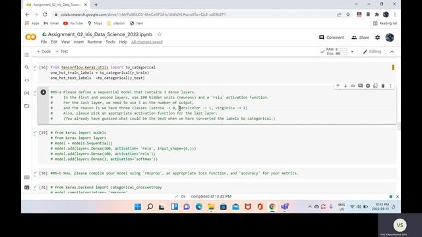Open Microsoft Teams in taskbar
This screenshot has height=237, width=422.
pos(285,207)
